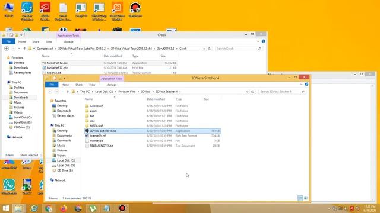Screen dimensions: 380x213
Task: Open File tab in Crack window
Action: 8,41
